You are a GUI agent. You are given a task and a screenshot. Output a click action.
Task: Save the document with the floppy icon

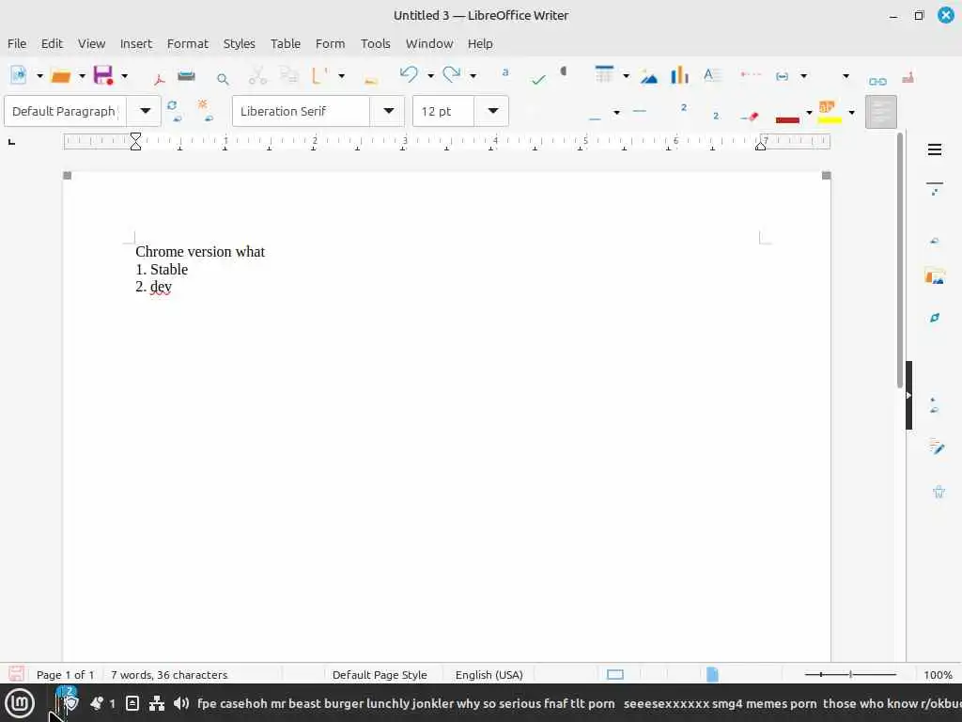pos(103,75)
